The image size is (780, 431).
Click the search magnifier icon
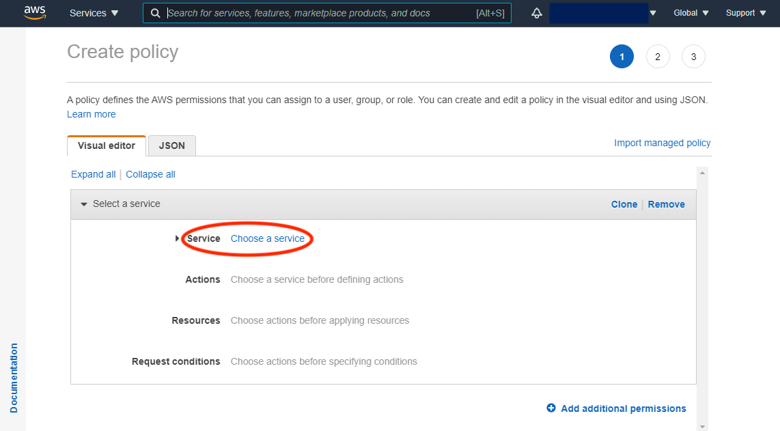click(156, 13)
